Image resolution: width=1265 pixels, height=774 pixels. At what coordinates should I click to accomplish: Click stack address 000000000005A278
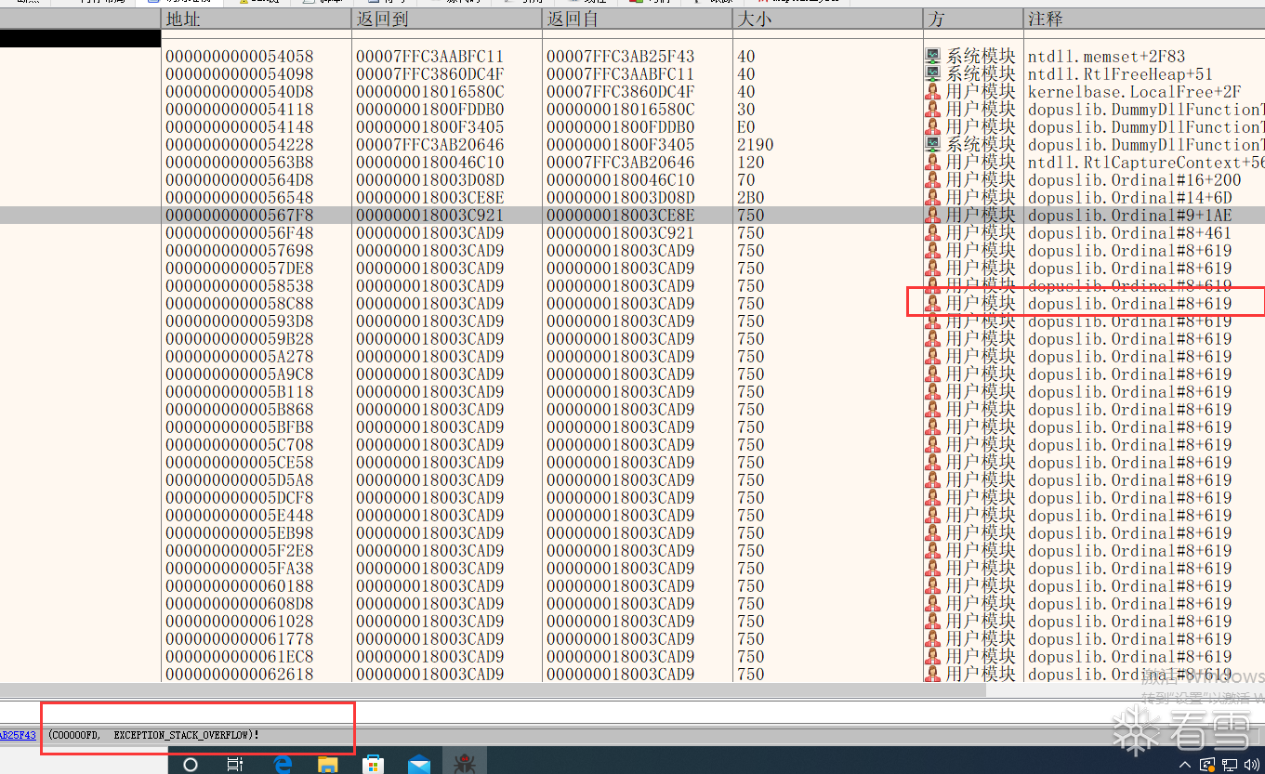[240, 357]
